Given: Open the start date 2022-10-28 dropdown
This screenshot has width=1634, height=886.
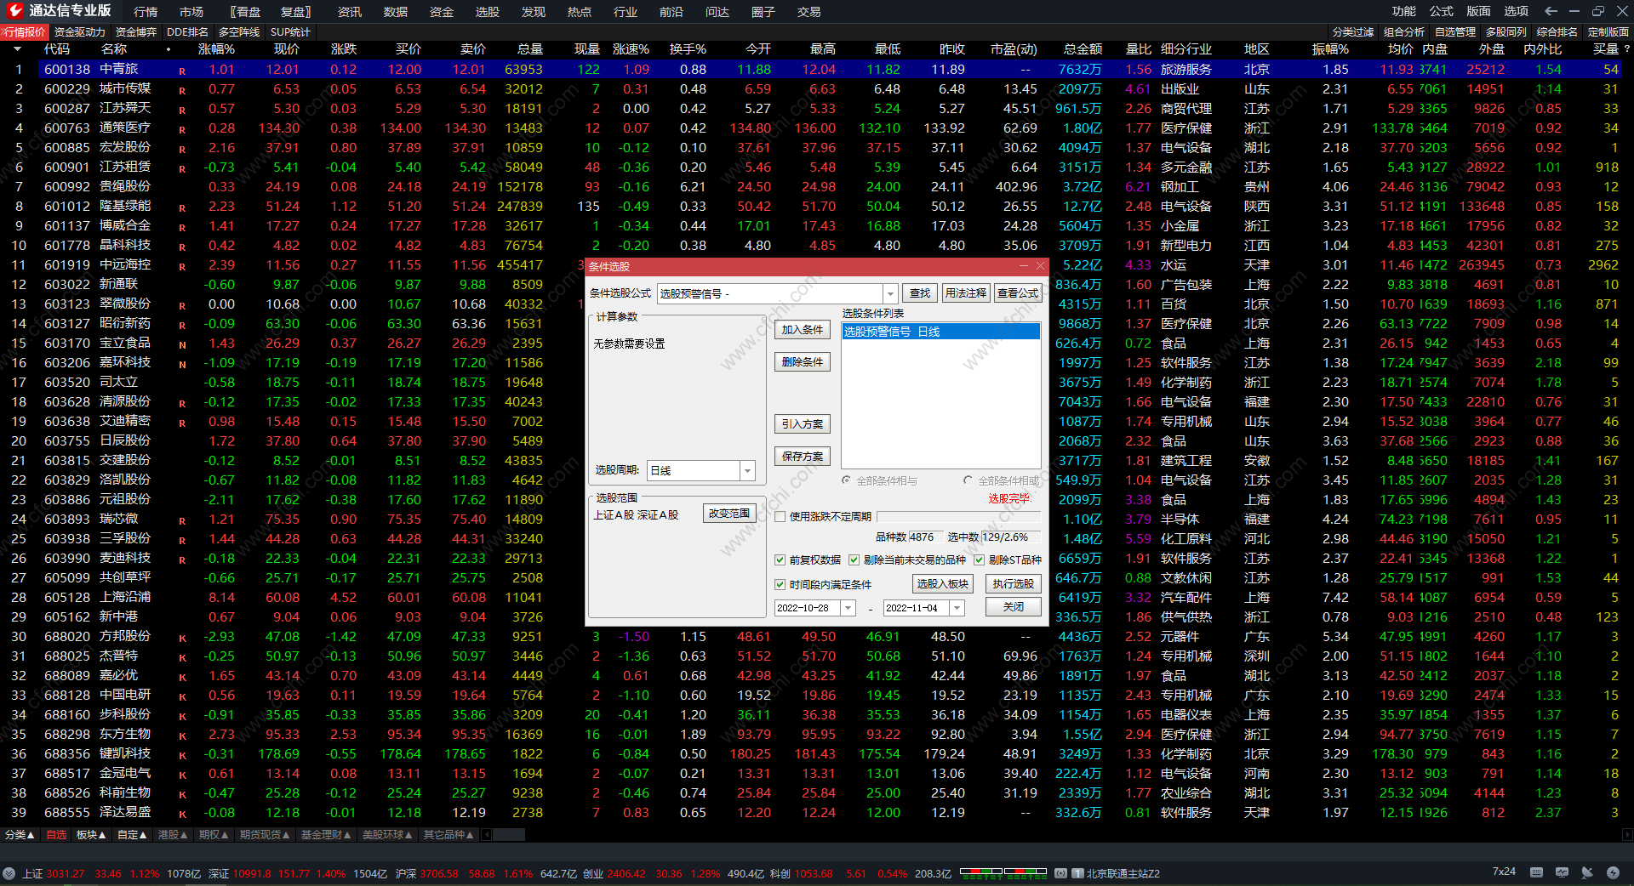Looking at the screenshot, I should click(x=848, y=608).
